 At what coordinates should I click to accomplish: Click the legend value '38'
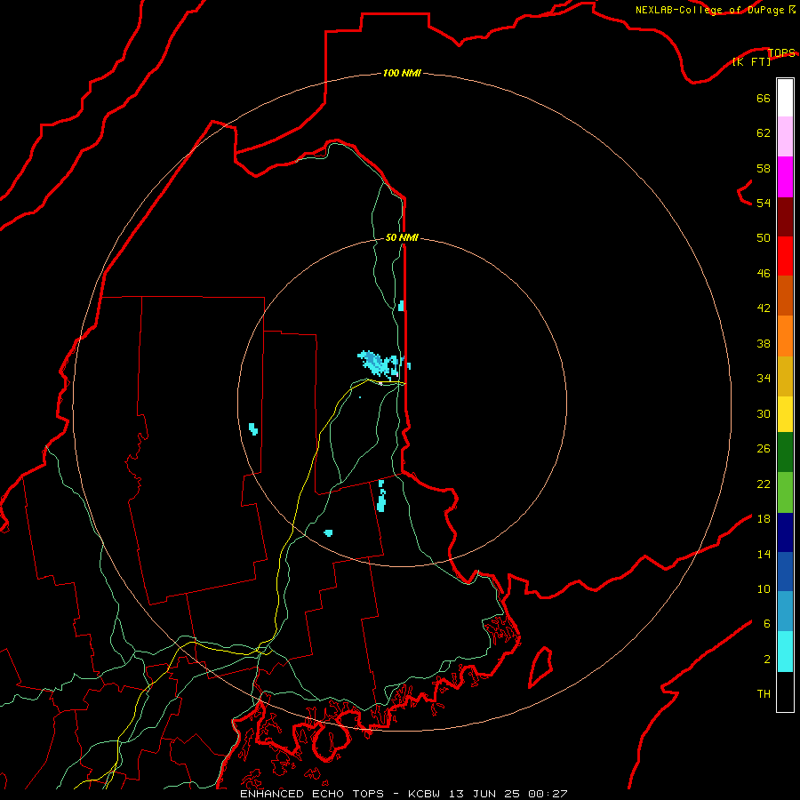(x=764, y=343)
